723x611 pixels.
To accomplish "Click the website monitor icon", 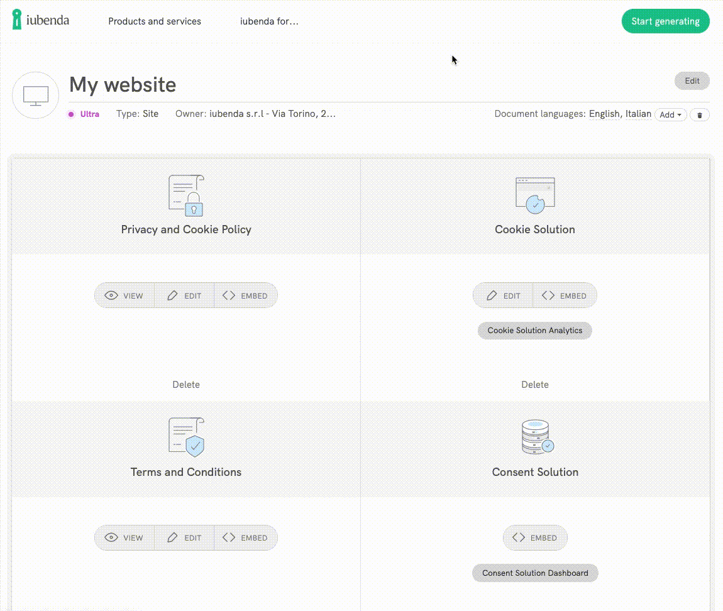I will (x=36, y=96).
